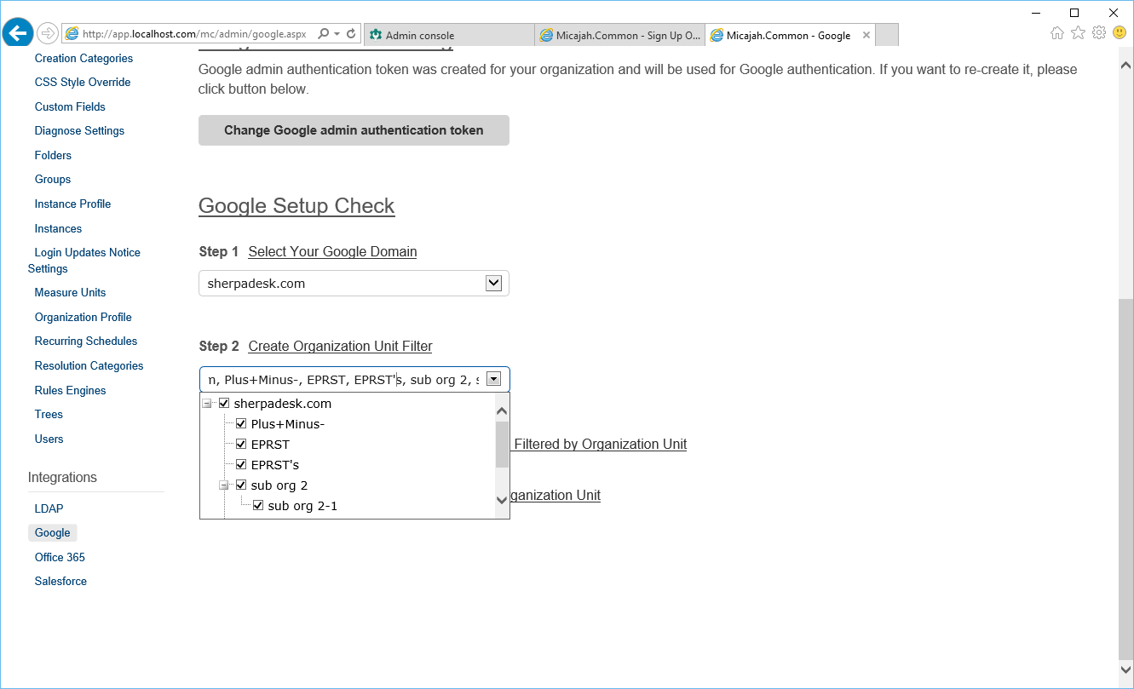Open the Google Domain dropdown showing sherpadesk.com
This screenshot has width=1134, height=689.
[493, 284]
